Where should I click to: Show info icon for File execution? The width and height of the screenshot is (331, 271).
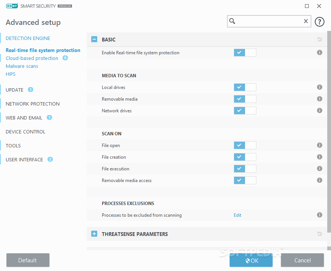pos(319,168)
